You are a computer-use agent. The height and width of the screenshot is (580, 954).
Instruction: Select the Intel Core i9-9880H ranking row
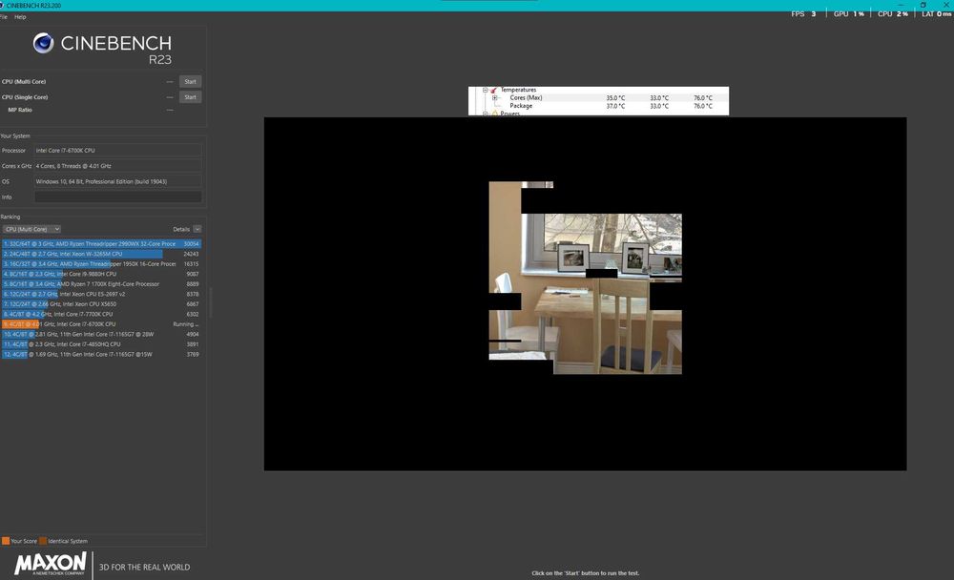[x=101, y=274]
